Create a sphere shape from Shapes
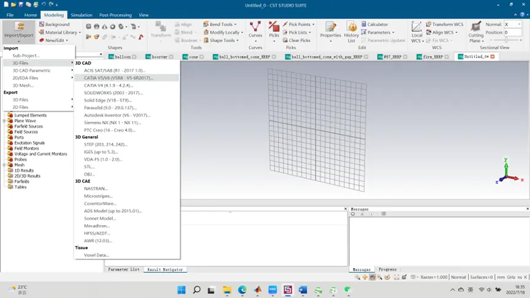 [x=97, y=26]
